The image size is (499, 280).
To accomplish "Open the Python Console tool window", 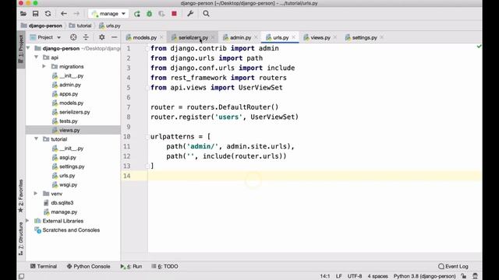I will (88, 266).
